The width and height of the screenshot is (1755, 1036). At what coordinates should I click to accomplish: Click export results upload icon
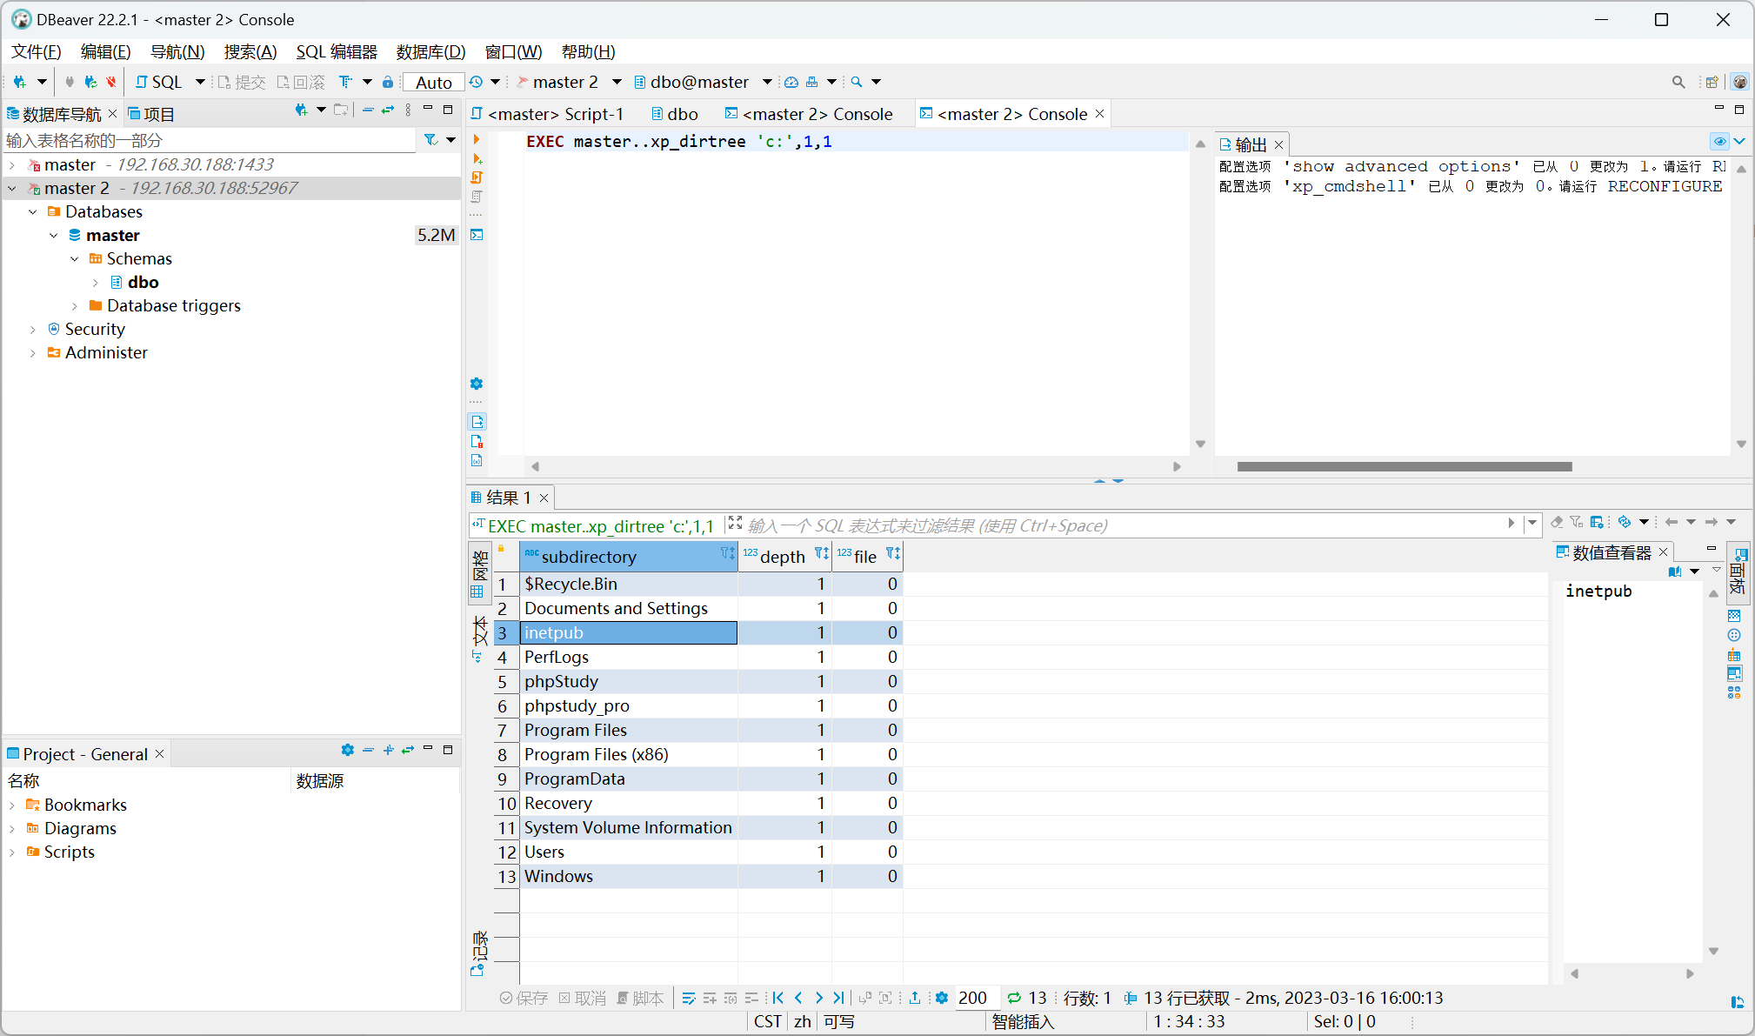915,998
